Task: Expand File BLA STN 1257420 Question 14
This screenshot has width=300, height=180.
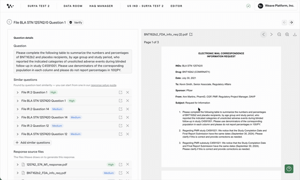Action: click(17, 117)
